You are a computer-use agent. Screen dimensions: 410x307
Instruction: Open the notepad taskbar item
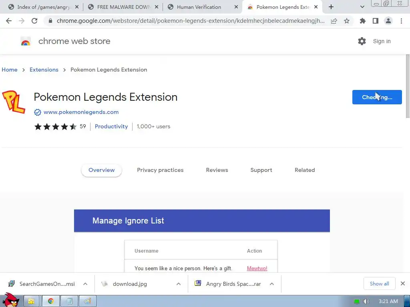(x=70, y=301)
